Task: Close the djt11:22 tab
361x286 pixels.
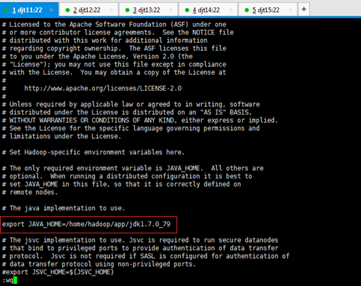Action: tap(51, 10)
